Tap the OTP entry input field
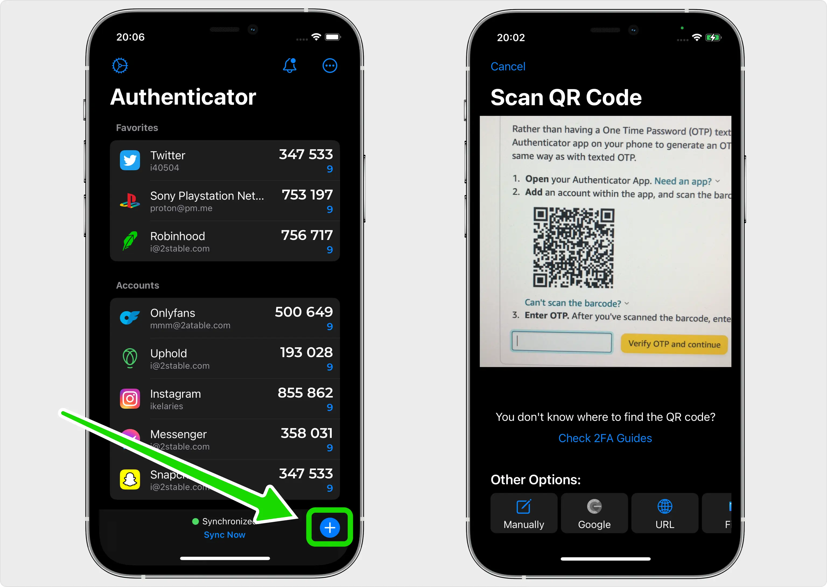Viewport: 827px width, 587px height. 562,343
